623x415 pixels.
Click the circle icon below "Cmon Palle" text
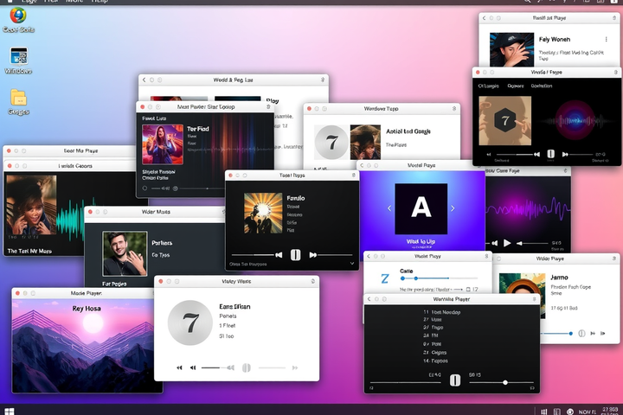(x=145, y=188)
